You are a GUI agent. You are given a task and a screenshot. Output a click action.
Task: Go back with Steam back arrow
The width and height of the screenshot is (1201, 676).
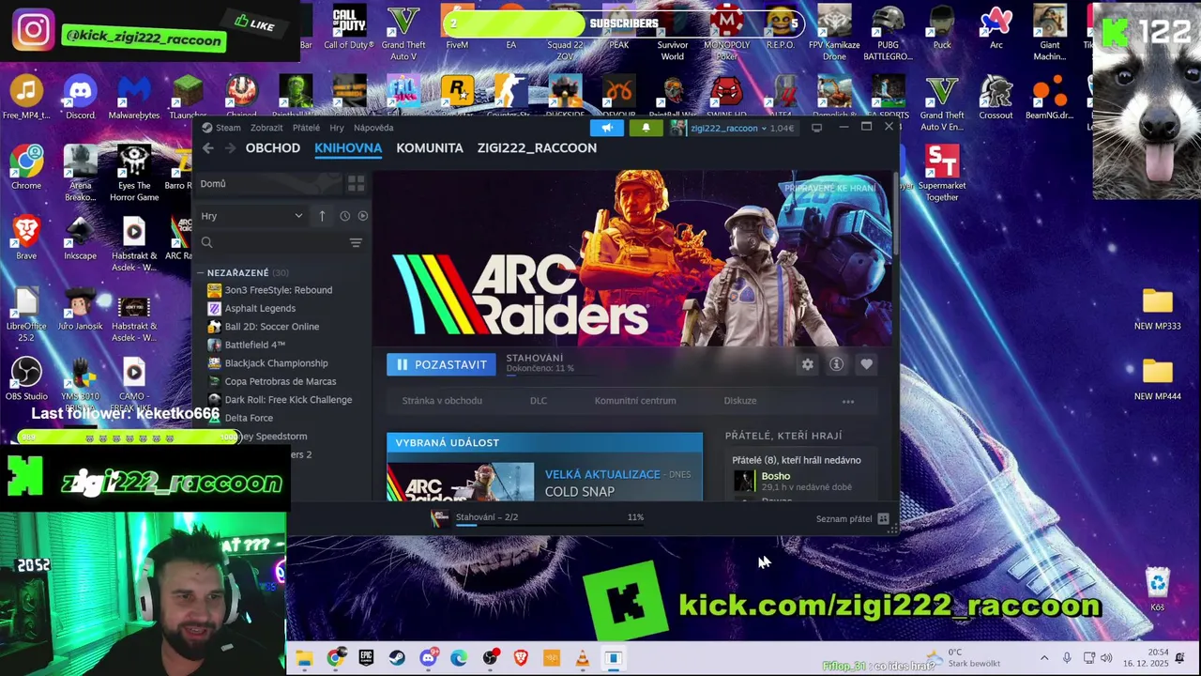tap(208, 148)
